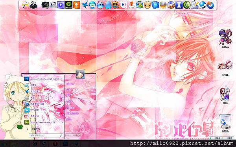
Task: Launch the blue letter I dock icon
Action: coord(179,5)
